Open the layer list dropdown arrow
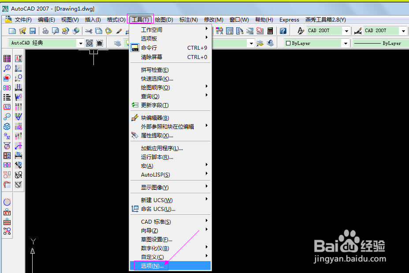This screenshot has height=273, width=409. (251, 44)
